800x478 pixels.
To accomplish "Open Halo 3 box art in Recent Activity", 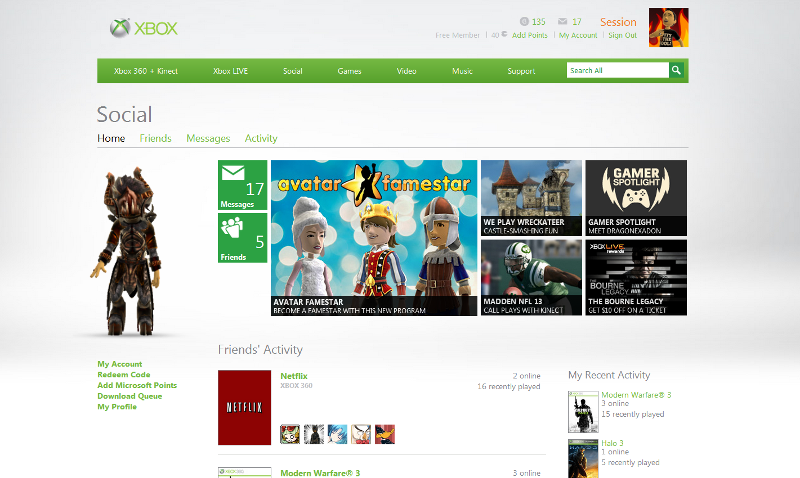I will [583, 458].
